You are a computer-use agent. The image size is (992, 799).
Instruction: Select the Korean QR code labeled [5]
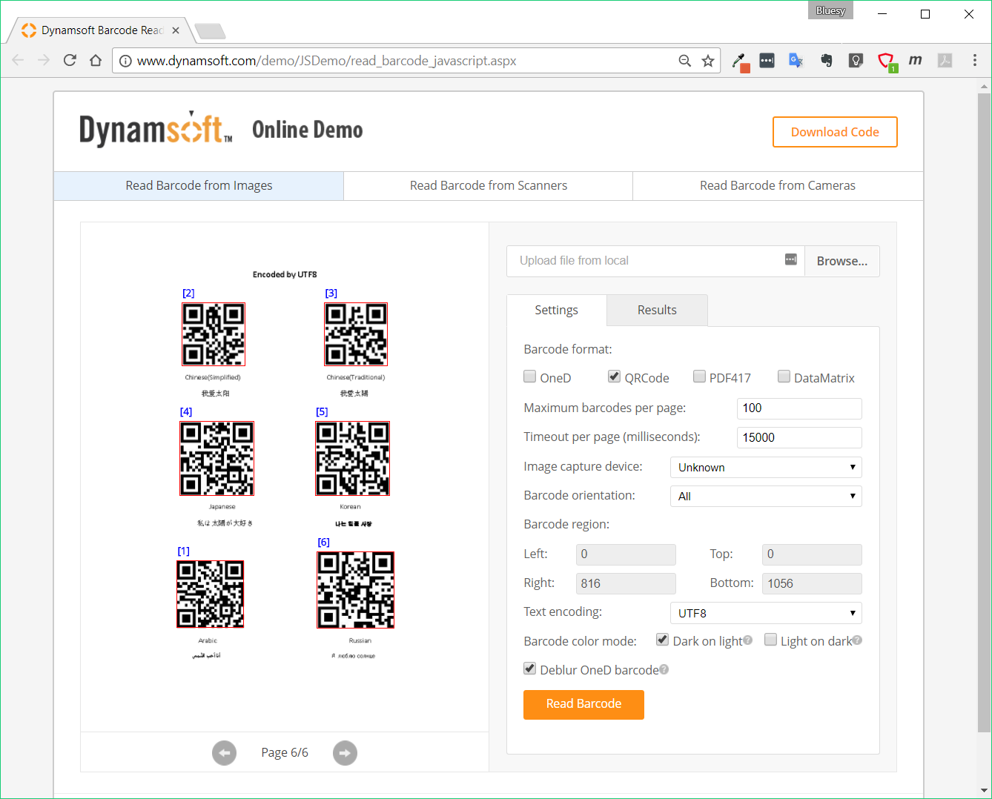(x=352, y=459)
